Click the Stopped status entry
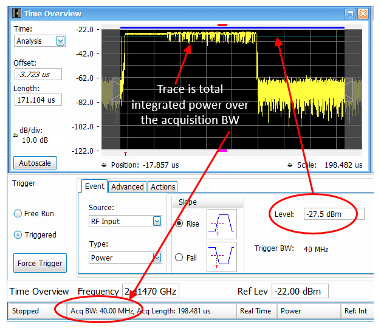381x328 pixels. [x=37, y=311]
